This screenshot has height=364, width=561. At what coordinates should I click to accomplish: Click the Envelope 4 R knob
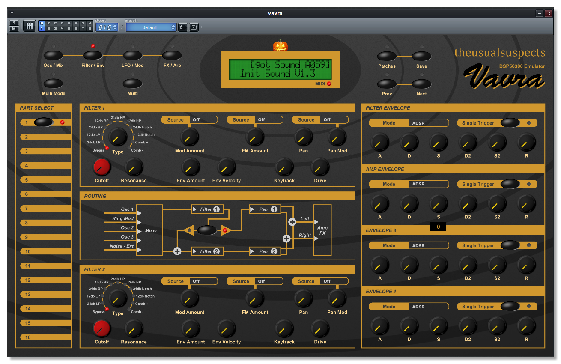click(x=526, y=326)
